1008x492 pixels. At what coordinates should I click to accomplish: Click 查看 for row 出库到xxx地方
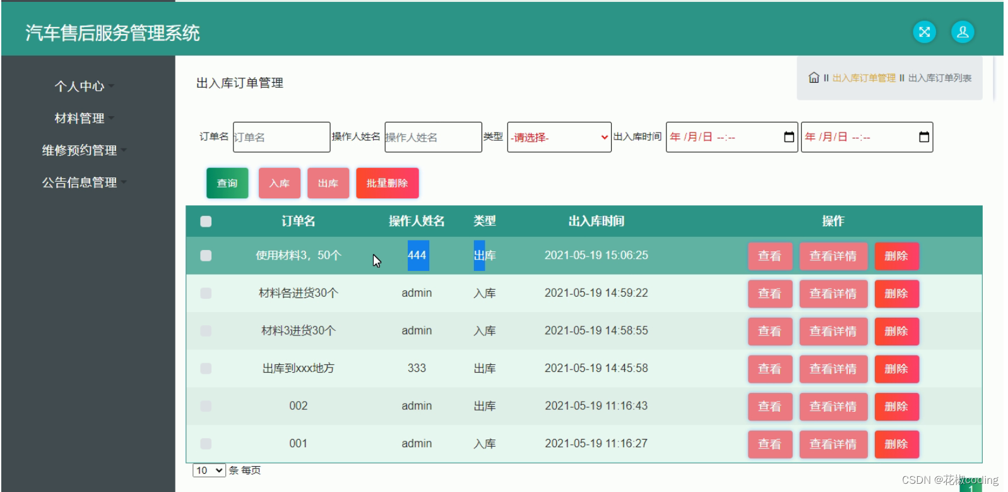click(769, 369)
